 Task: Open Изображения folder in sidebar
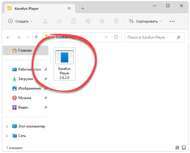coord(26,88)
